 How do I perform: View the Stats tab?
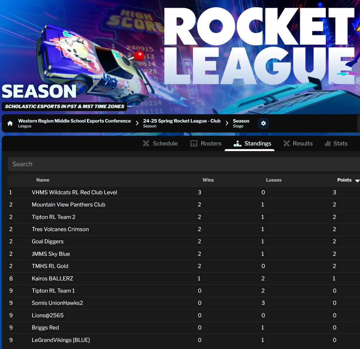[336, 143]
